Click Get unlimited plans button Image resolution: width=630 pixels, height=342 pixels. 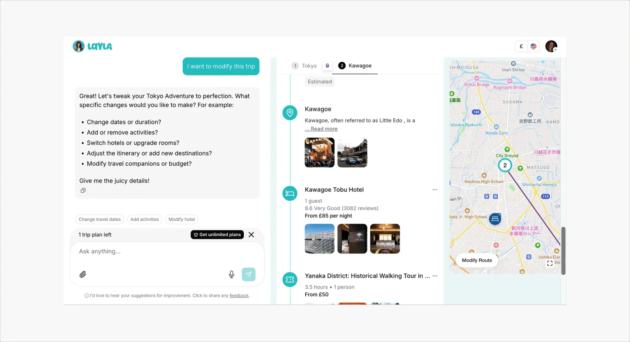217,235
